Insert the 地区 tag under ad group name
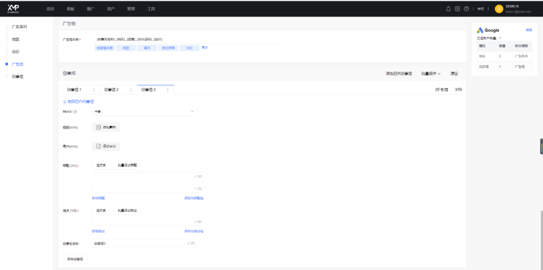543x270 pixels. 126,48
